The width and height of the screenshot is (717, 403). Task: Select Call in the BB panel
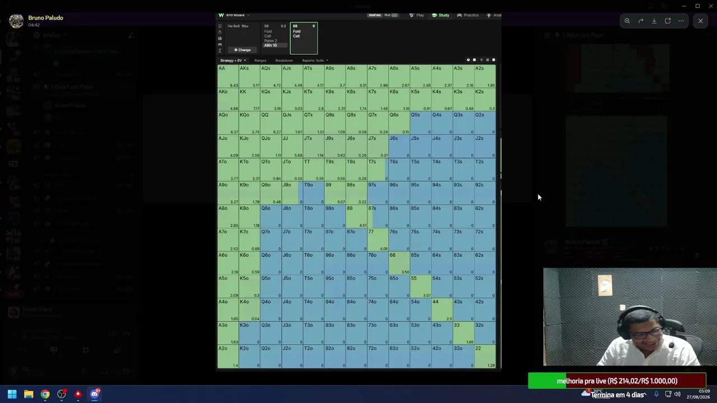coord(296,36)
